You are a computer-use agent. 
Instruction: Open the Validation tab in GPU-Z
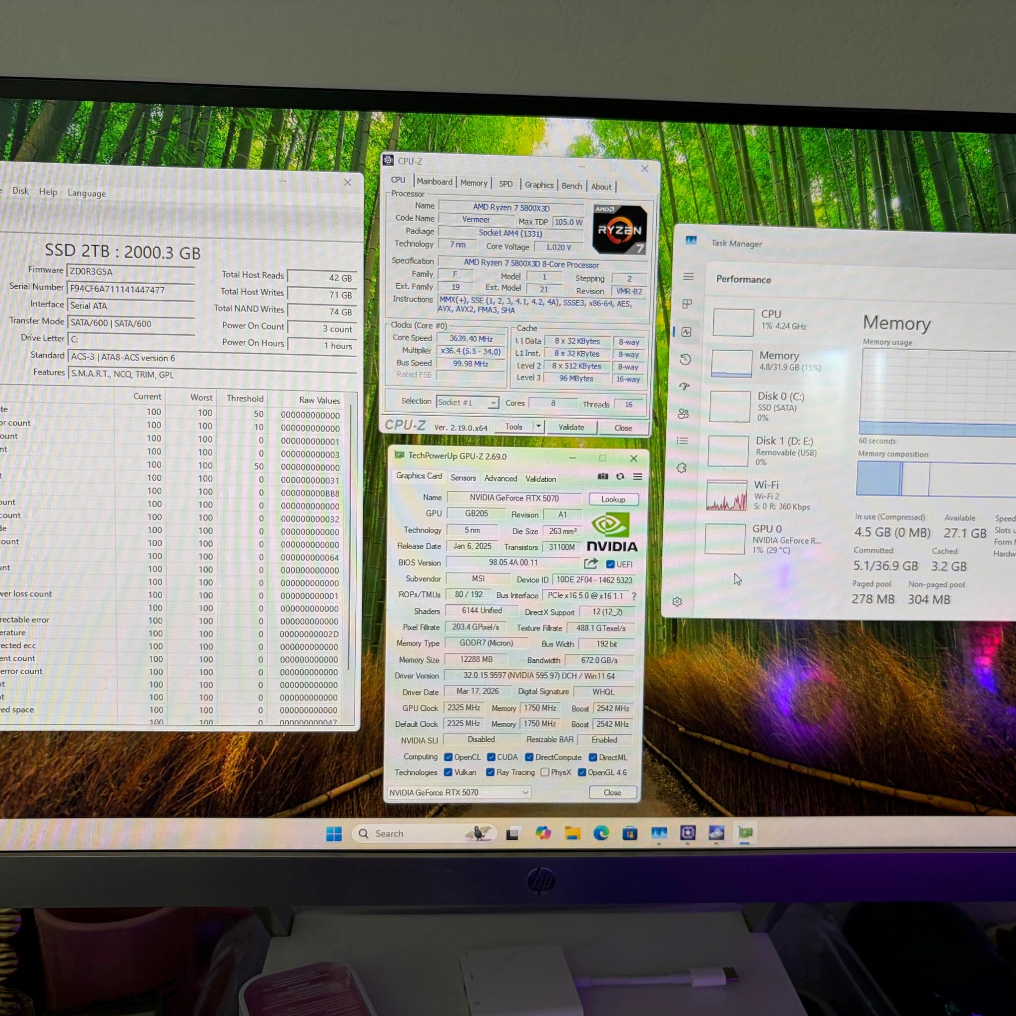(x=541, y=479)
